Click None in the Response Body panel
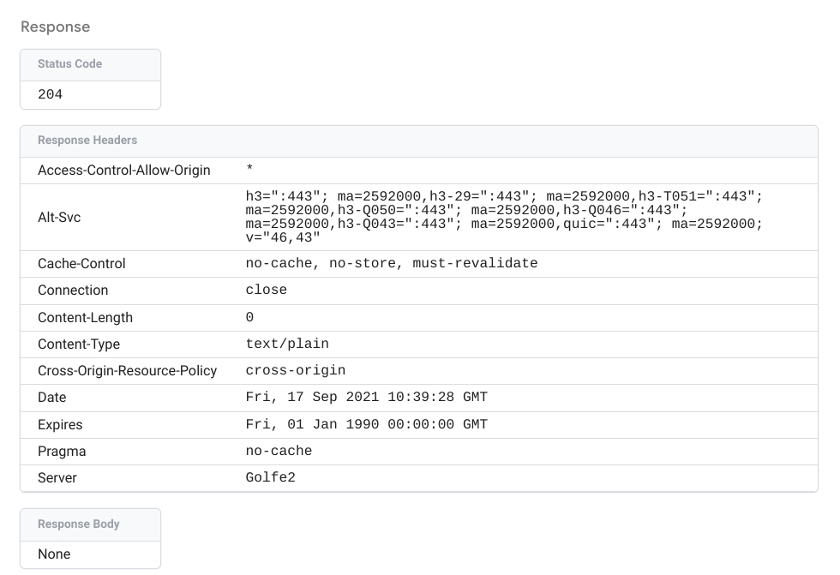The height and width of the screenshot is (575, 840). point(53,554)
